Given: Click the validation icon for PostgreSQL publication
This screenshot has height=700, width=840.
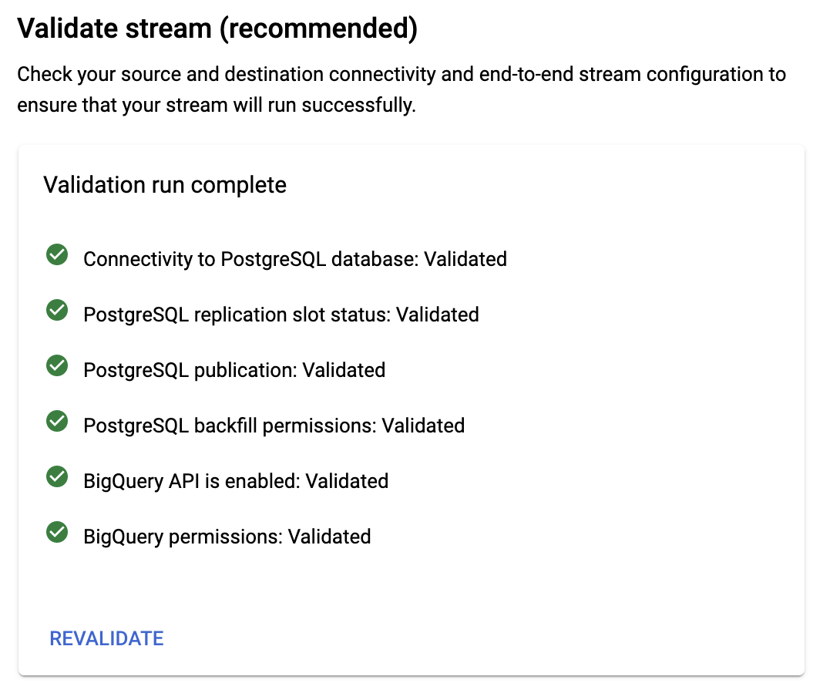Looking at the screenshot, I should point(56,365).
